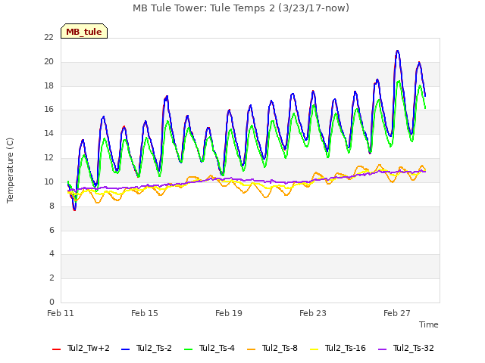This screenshot has width=485, height=363.
Task: Select the Tul2_Ts-32 legend label
Action: (414, 348)
